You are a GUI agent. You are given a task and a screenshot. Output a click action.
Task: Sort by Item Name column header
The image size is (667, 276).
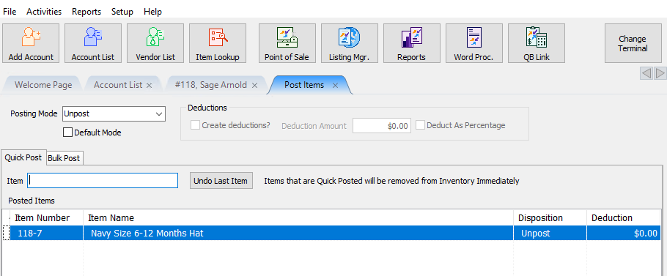(x=298, y=218)
